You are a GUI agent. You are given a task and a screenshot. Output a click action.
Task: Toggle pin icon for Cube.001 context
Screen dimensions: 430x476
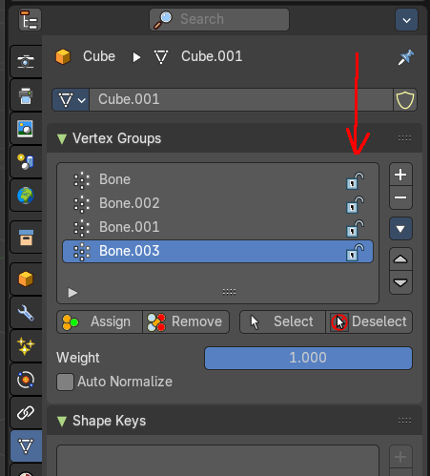406,57
